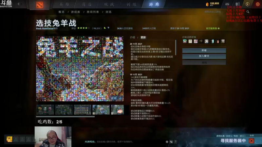This screenshot has width=262, height=147.
Task: Click the thumbs-up rating icon
Action: (x=105, y=28)
